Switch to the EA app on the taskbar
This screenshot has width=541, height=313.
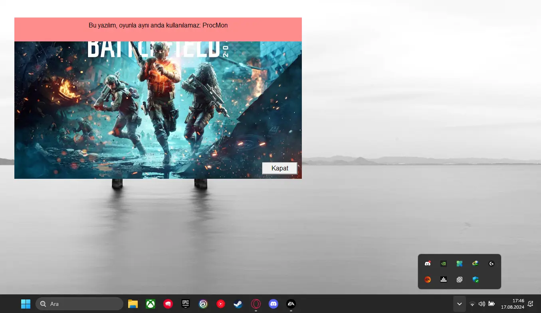click(291, 304)
